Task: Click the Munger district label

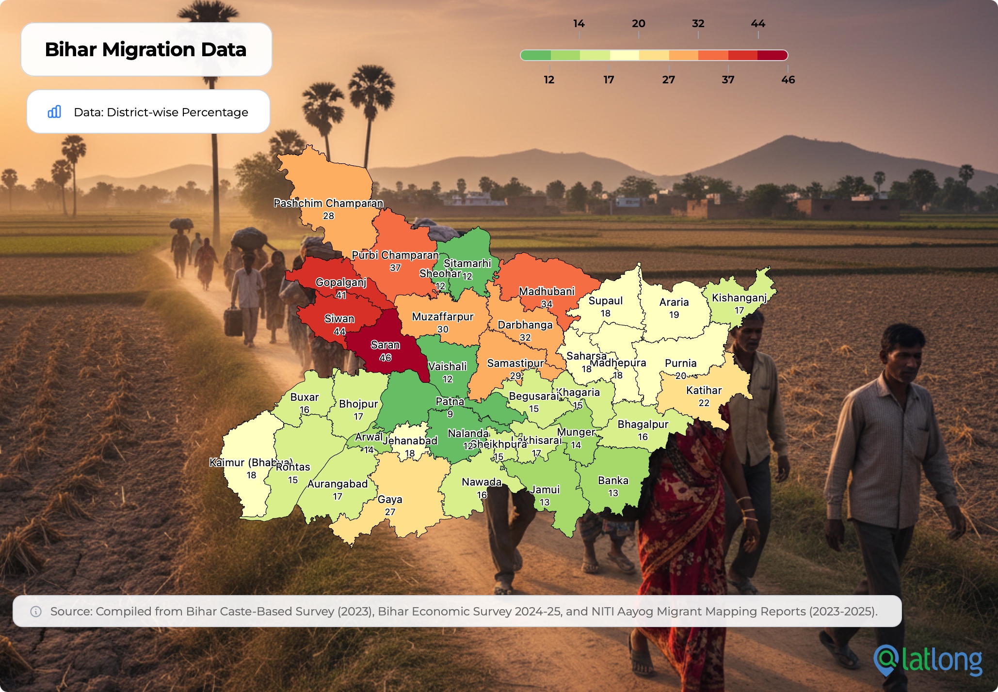Action: click(576, 432)
